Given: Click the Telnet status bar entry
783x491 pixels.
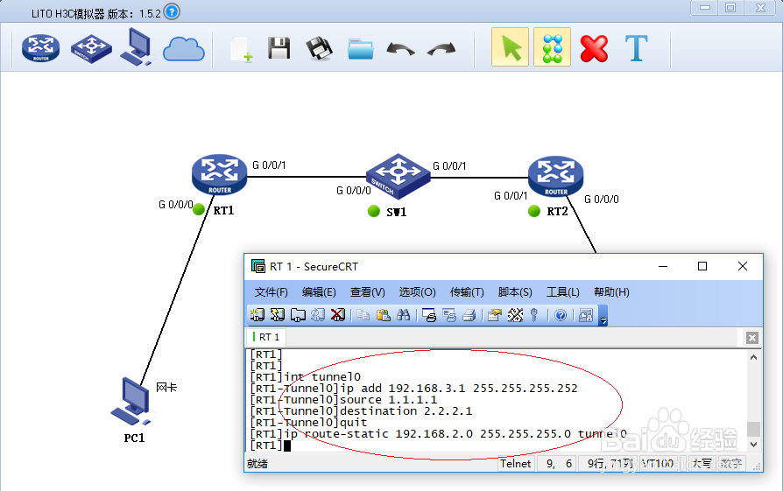Looking at the screenshot, I should tap(515, 464).
